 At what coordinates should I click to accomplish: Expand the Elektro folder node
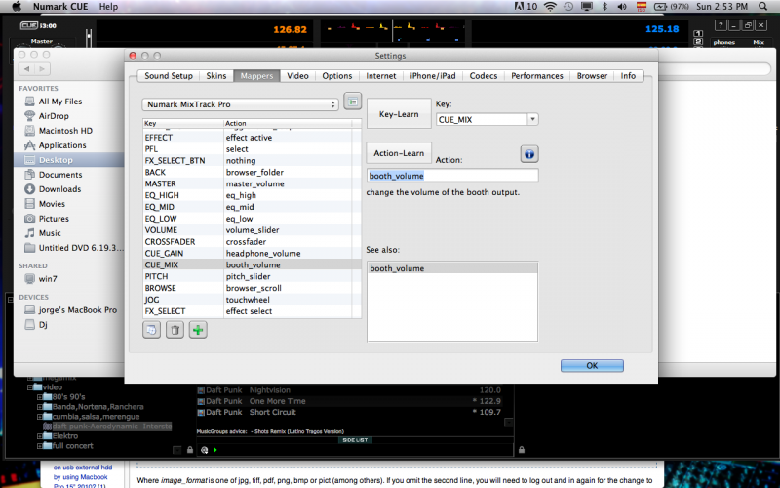[x=40, y=435]
